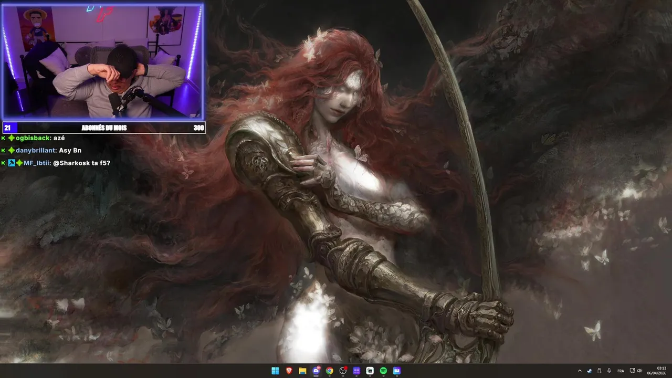Viewport: 672px width, 378px height.
Task: Open the FRA language switcher
Action: tap(621, 371)
